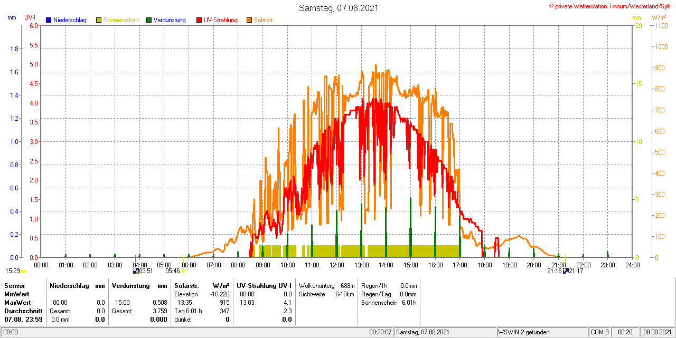
Task: Select the Niederschlag legend label
Action: [70, 20]
